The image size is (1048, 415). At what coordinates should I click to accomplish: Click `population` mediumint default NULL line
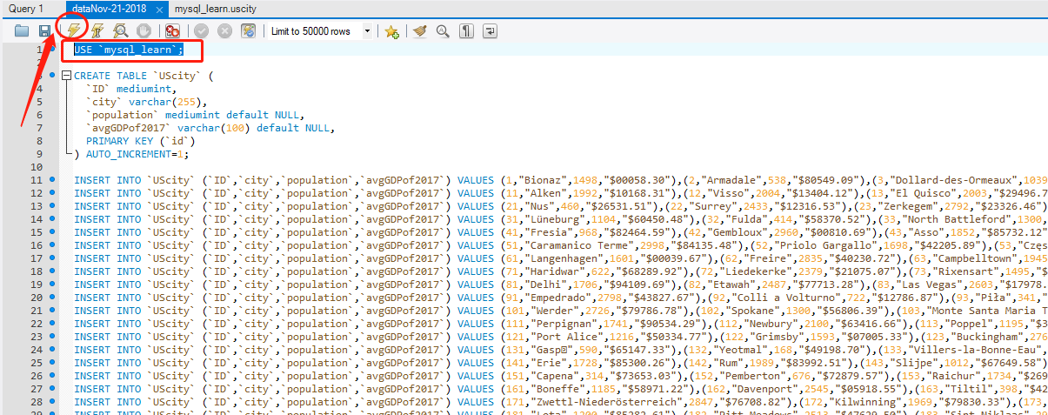195,115
